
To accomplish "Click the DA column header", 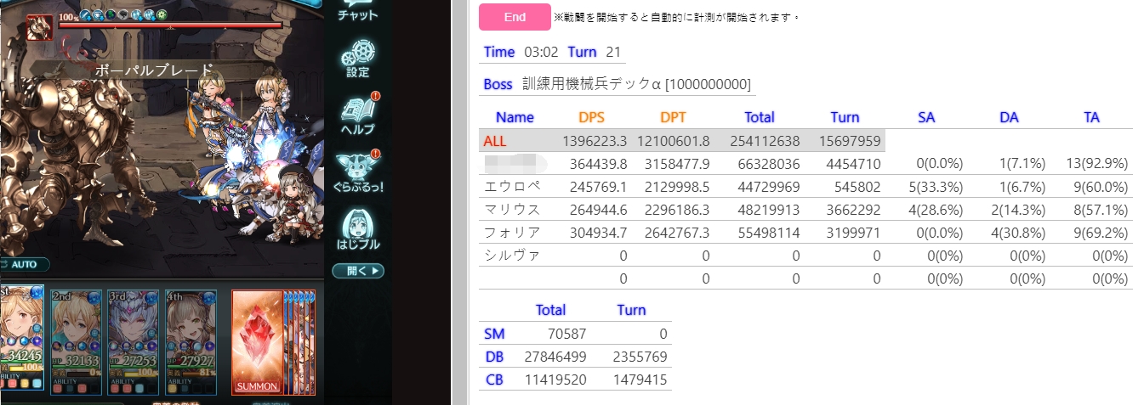I will (x=1010, y=117).
